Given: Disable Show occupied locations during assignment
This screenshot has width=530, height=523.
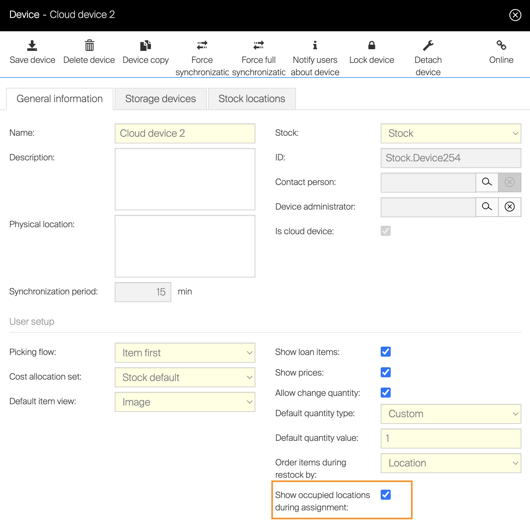Looking at the screenshot, I should coord(386,495).
